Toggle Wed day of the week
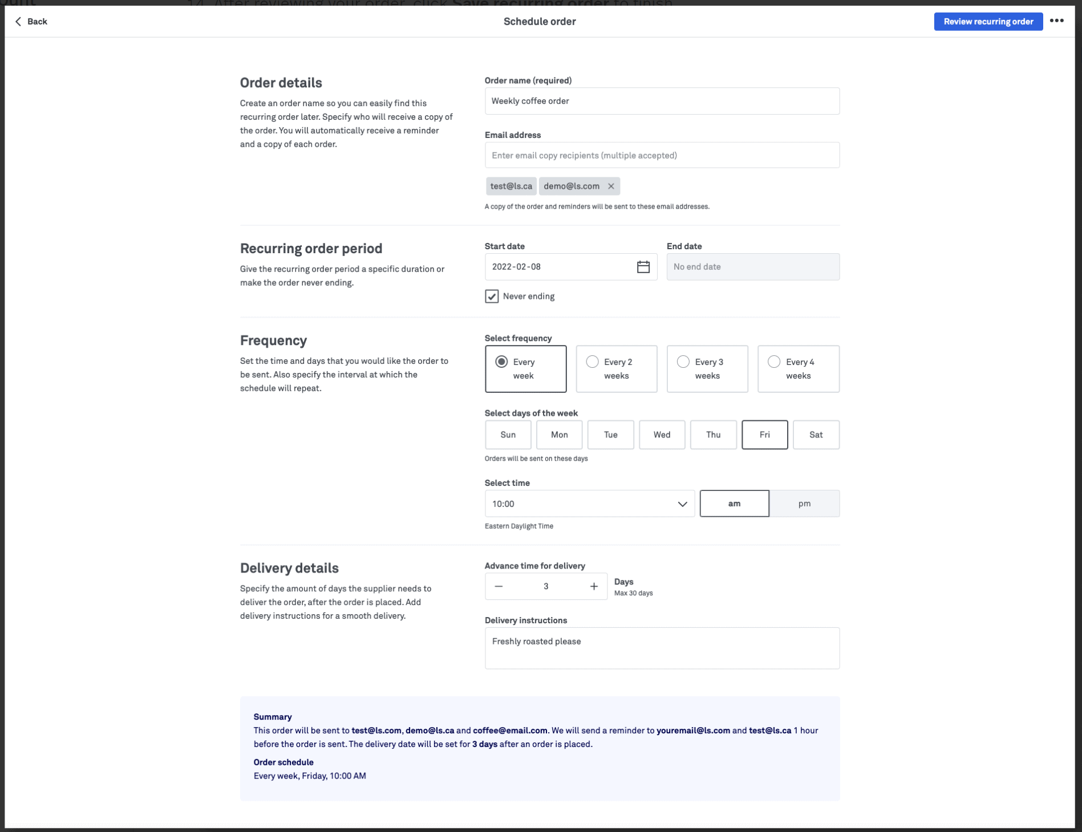 [662, 435]
